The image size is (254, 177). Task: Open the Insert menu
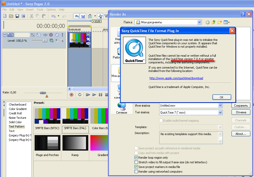(x=30, y=10)
